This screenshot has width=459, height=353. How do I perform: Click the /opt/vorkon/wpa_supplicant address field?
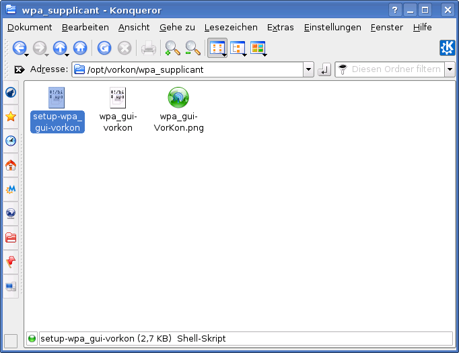tap(188, 69)
